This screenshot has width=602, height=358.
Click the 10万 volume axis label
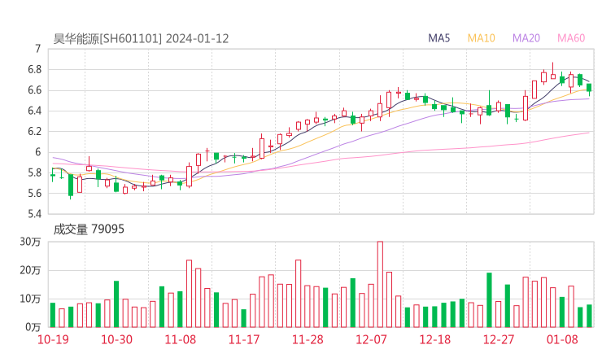pyautogui.click(x=30, y=299)
